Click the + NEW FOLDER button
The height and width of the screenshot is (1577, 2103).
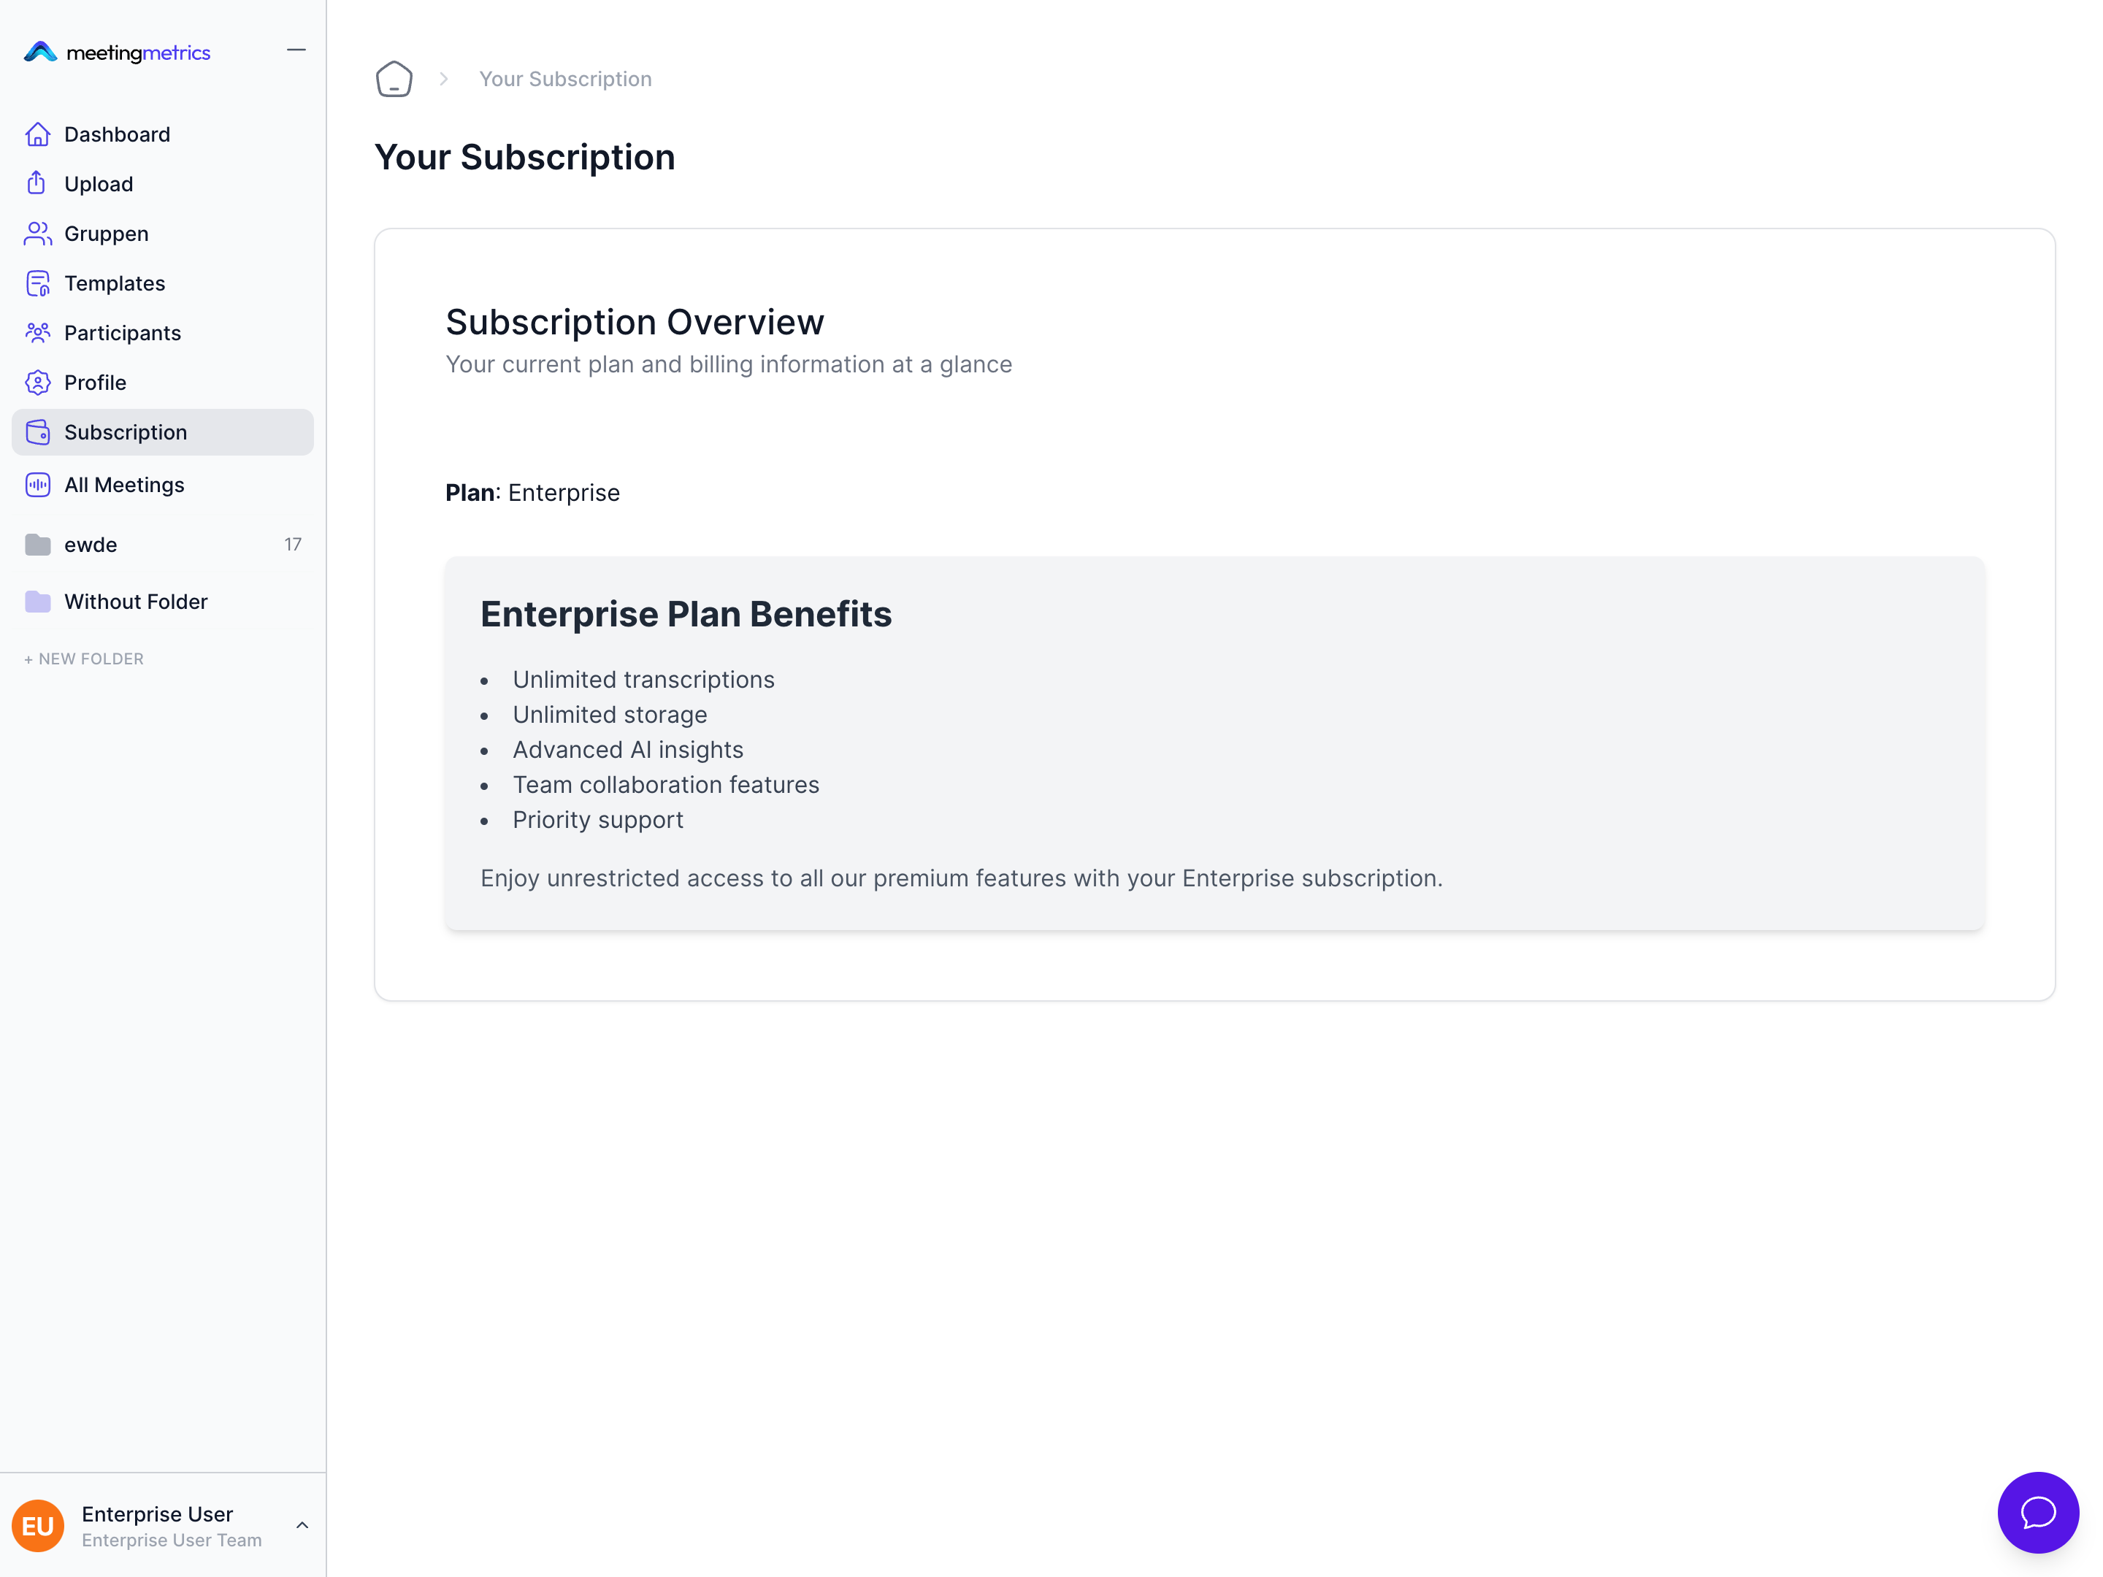(85, 659)
